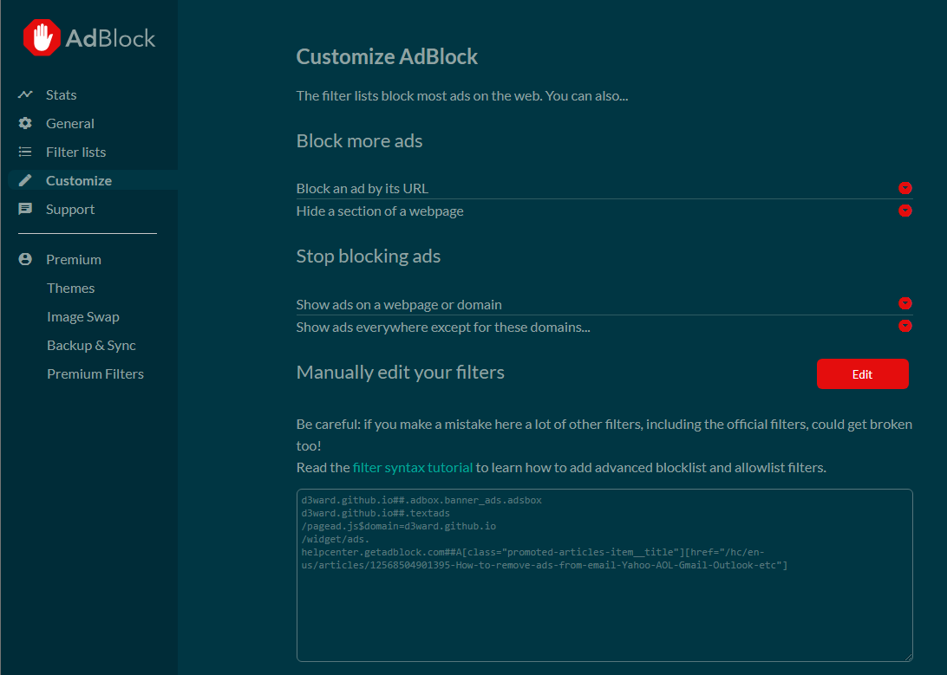Click 'Show ads on a webpage or domain' text
Viewport: 947px width, 675px height.
tap(399, 305)
